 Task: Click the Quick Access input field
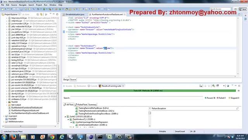click(x=220, y=9)
